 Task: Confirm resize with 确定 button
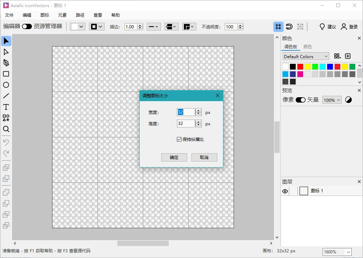click(174, 158)
